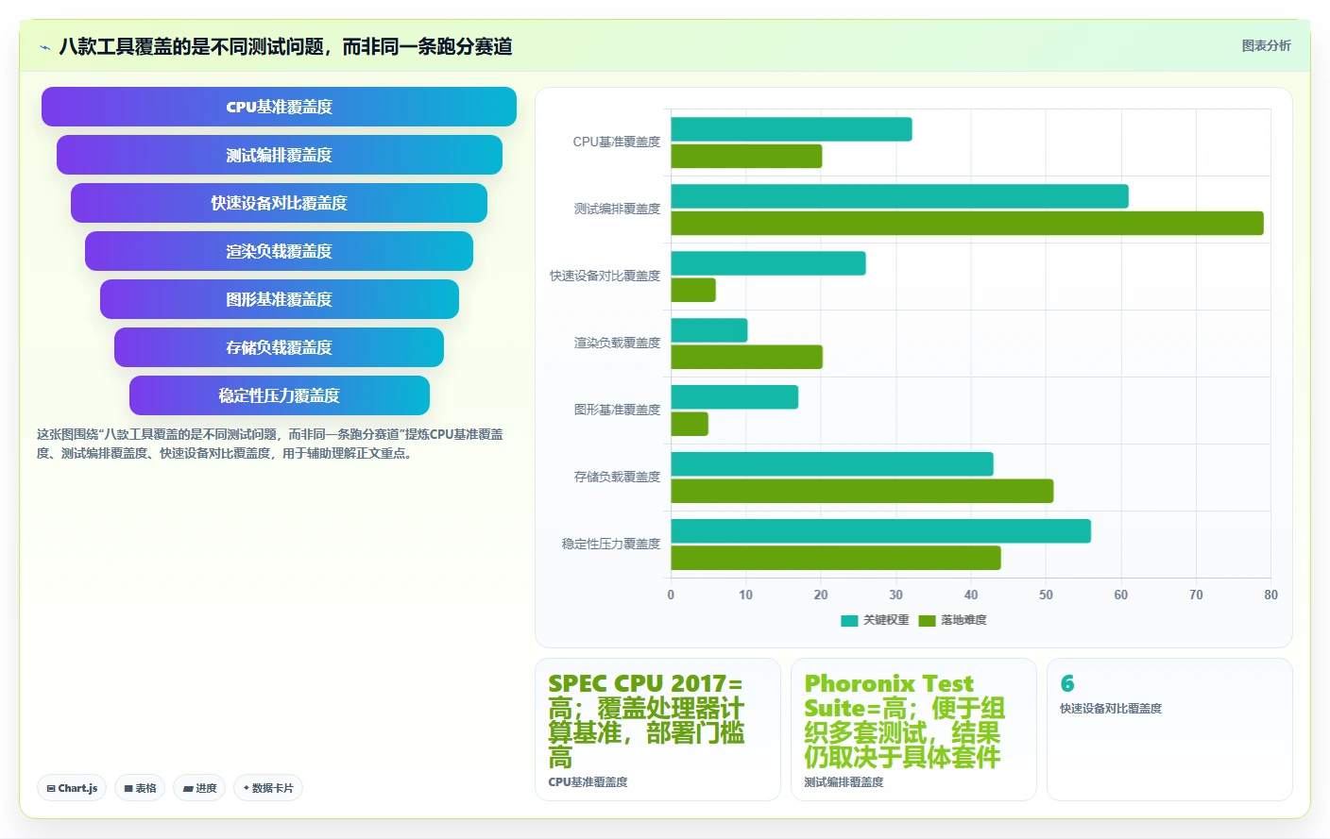Click the x-axis tick value 40
The image size is (1330, 839).
[971, 595]
